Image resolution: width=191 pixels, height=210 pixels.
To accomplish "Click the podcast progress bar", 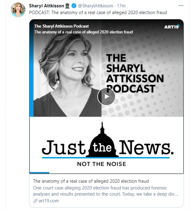I will click(107, 173).
